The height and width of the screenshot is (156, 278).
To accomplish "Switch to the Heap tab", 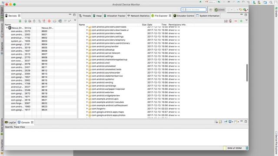I will (97, 16).
